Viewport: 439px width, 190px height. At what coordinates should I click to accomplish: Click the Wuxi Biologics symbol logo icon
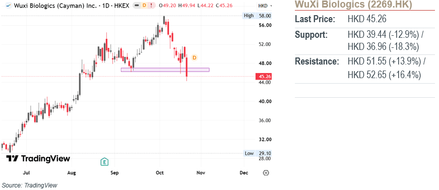(x=8, y=6)
